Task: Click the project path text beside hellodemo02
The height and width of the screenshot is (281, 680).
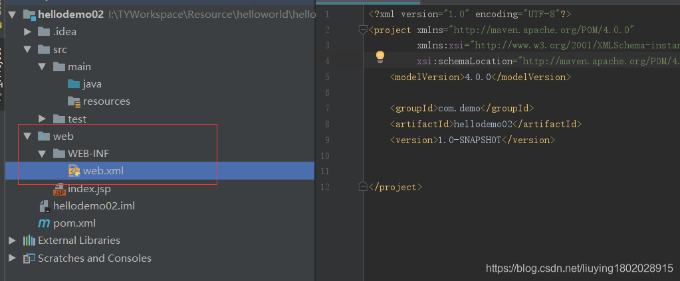Action: coord(211,15)
